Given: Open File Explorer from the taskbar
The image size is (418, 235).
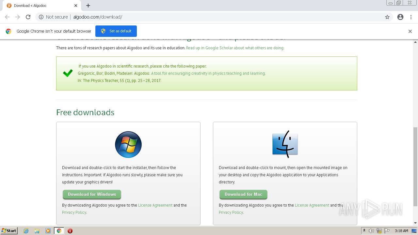Looking at the screenshot, I should click(37, 231).
